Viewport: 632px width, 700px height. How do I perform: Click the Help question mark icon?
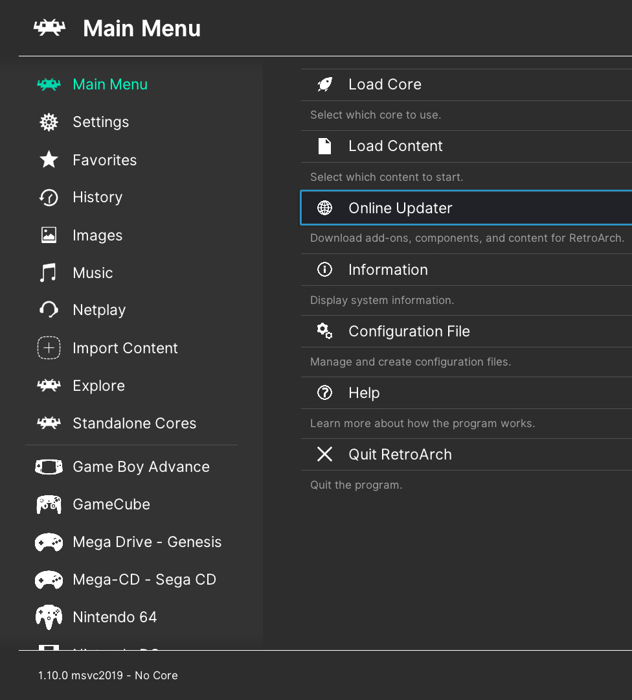tap(324, 393)
